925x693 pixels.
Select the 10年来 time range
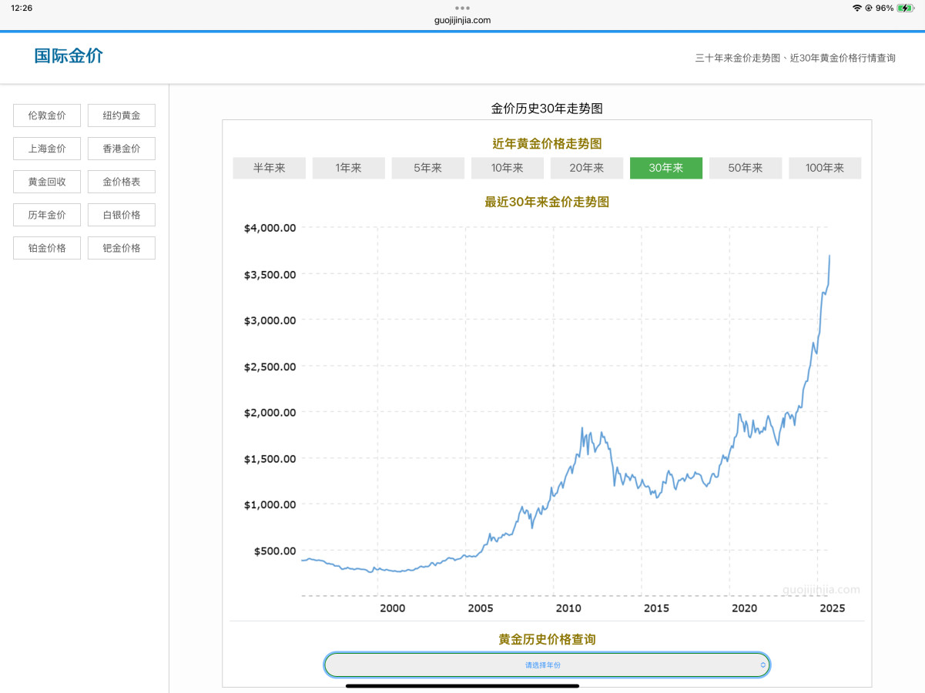[x=507, y=168]
